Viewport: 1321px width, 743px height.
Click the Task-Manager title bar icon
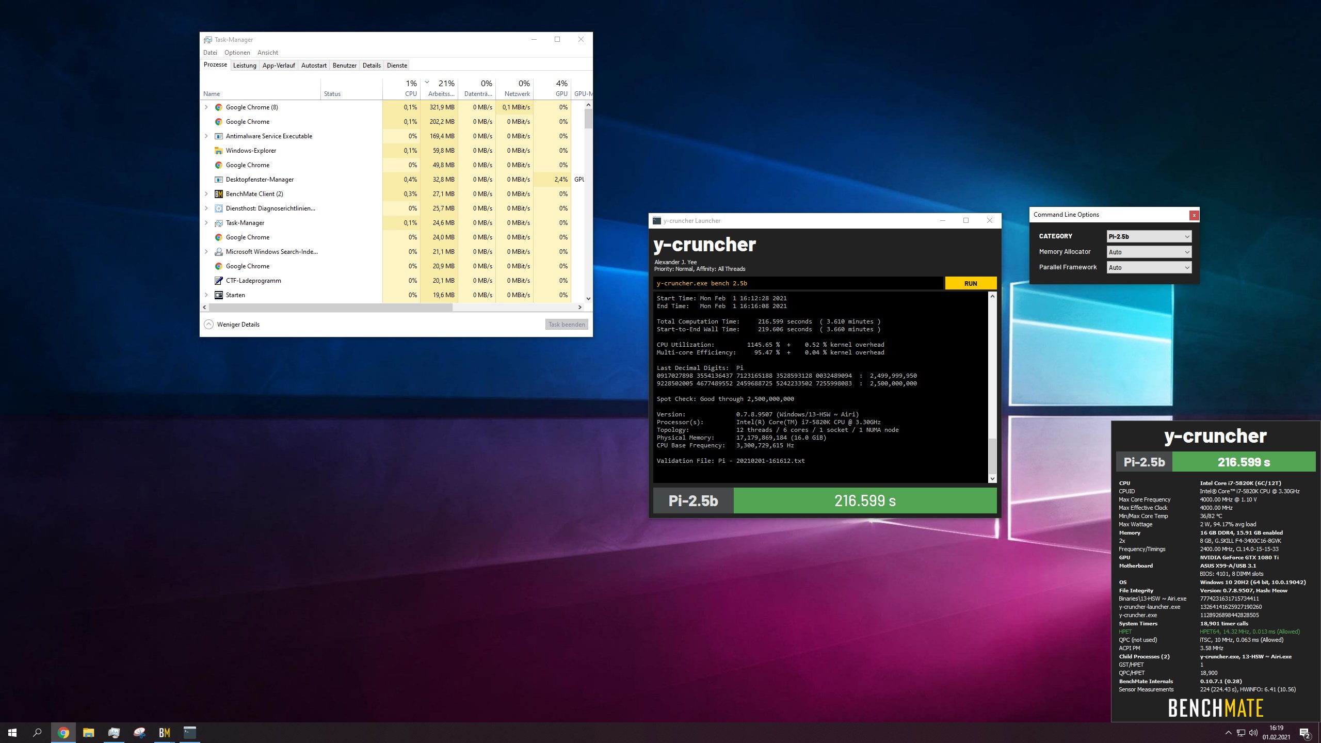click(207, 40)
